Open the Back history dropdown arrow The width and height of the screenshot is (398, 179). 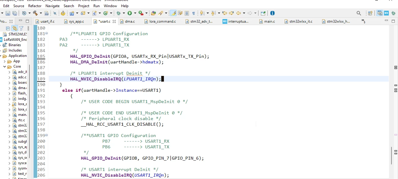[x=244, y=13]
